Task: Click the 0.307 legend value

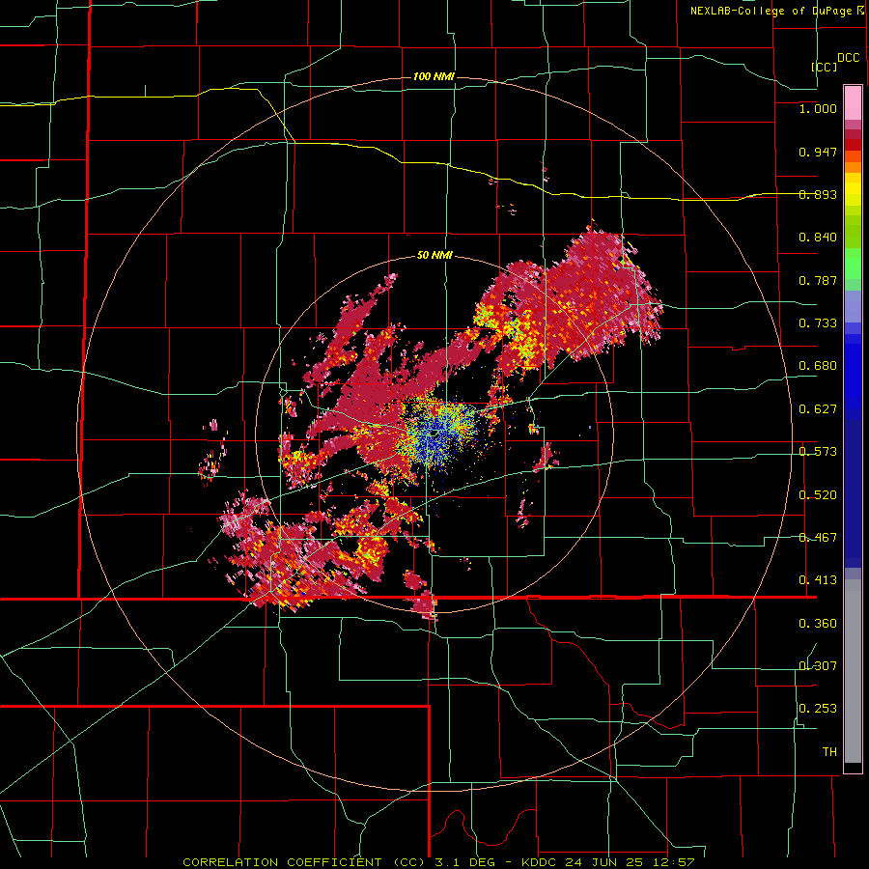Action: pos(818,666)
